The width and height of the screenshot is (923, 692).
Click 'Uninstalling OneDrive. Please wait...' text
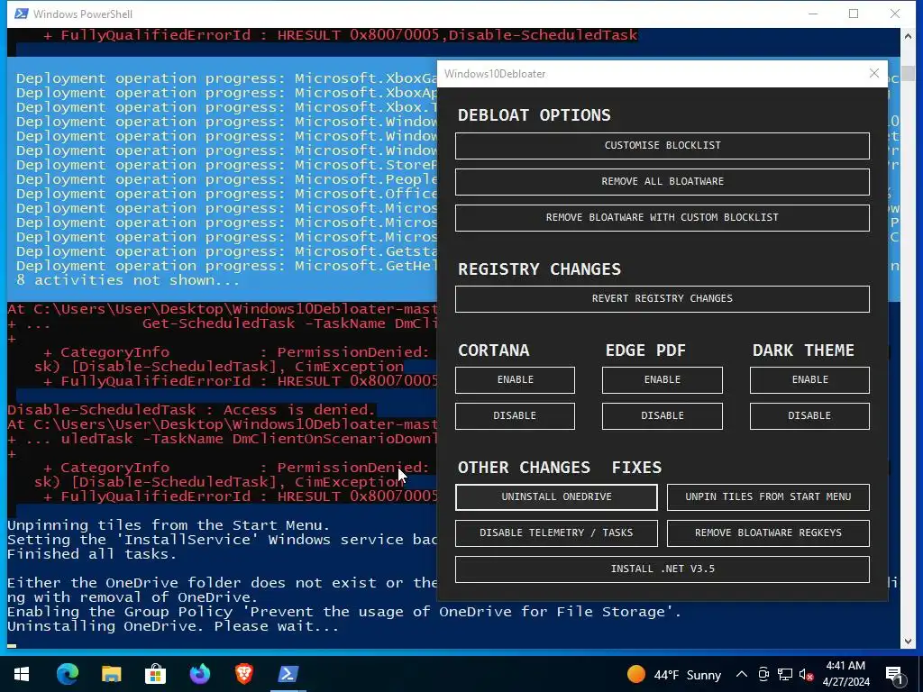tap(173, 626)
